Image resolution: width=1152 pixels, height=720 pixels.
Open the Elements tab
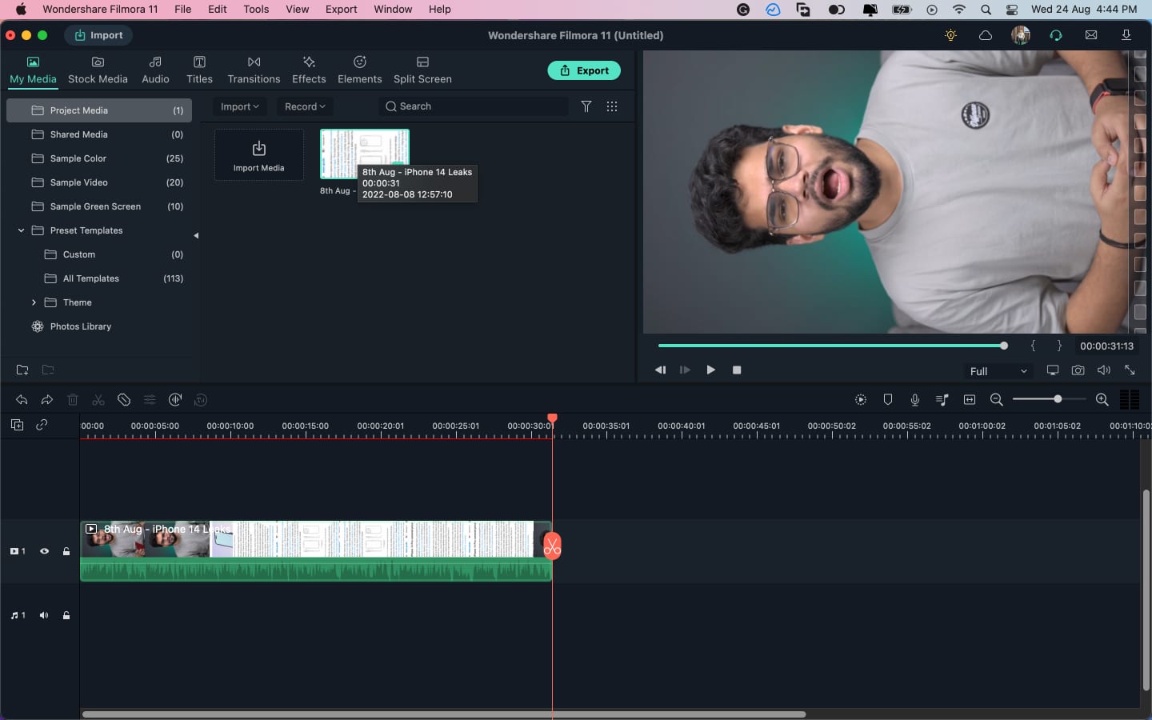pyautogui.click(x=360, y=70)
